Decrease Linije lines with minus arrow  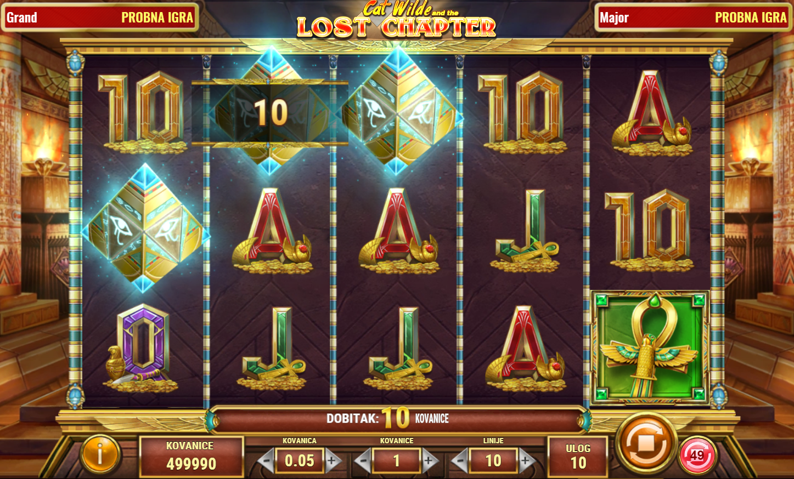click(x=460, y=460)
